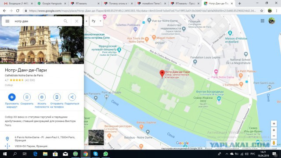
Task: Click the Fontaine de la Vierge marker
Action: [x=219, y=98]
